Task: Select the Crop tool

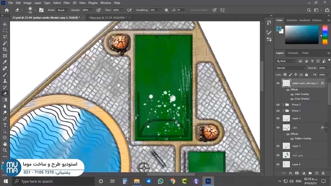Action: coord(5,49)
